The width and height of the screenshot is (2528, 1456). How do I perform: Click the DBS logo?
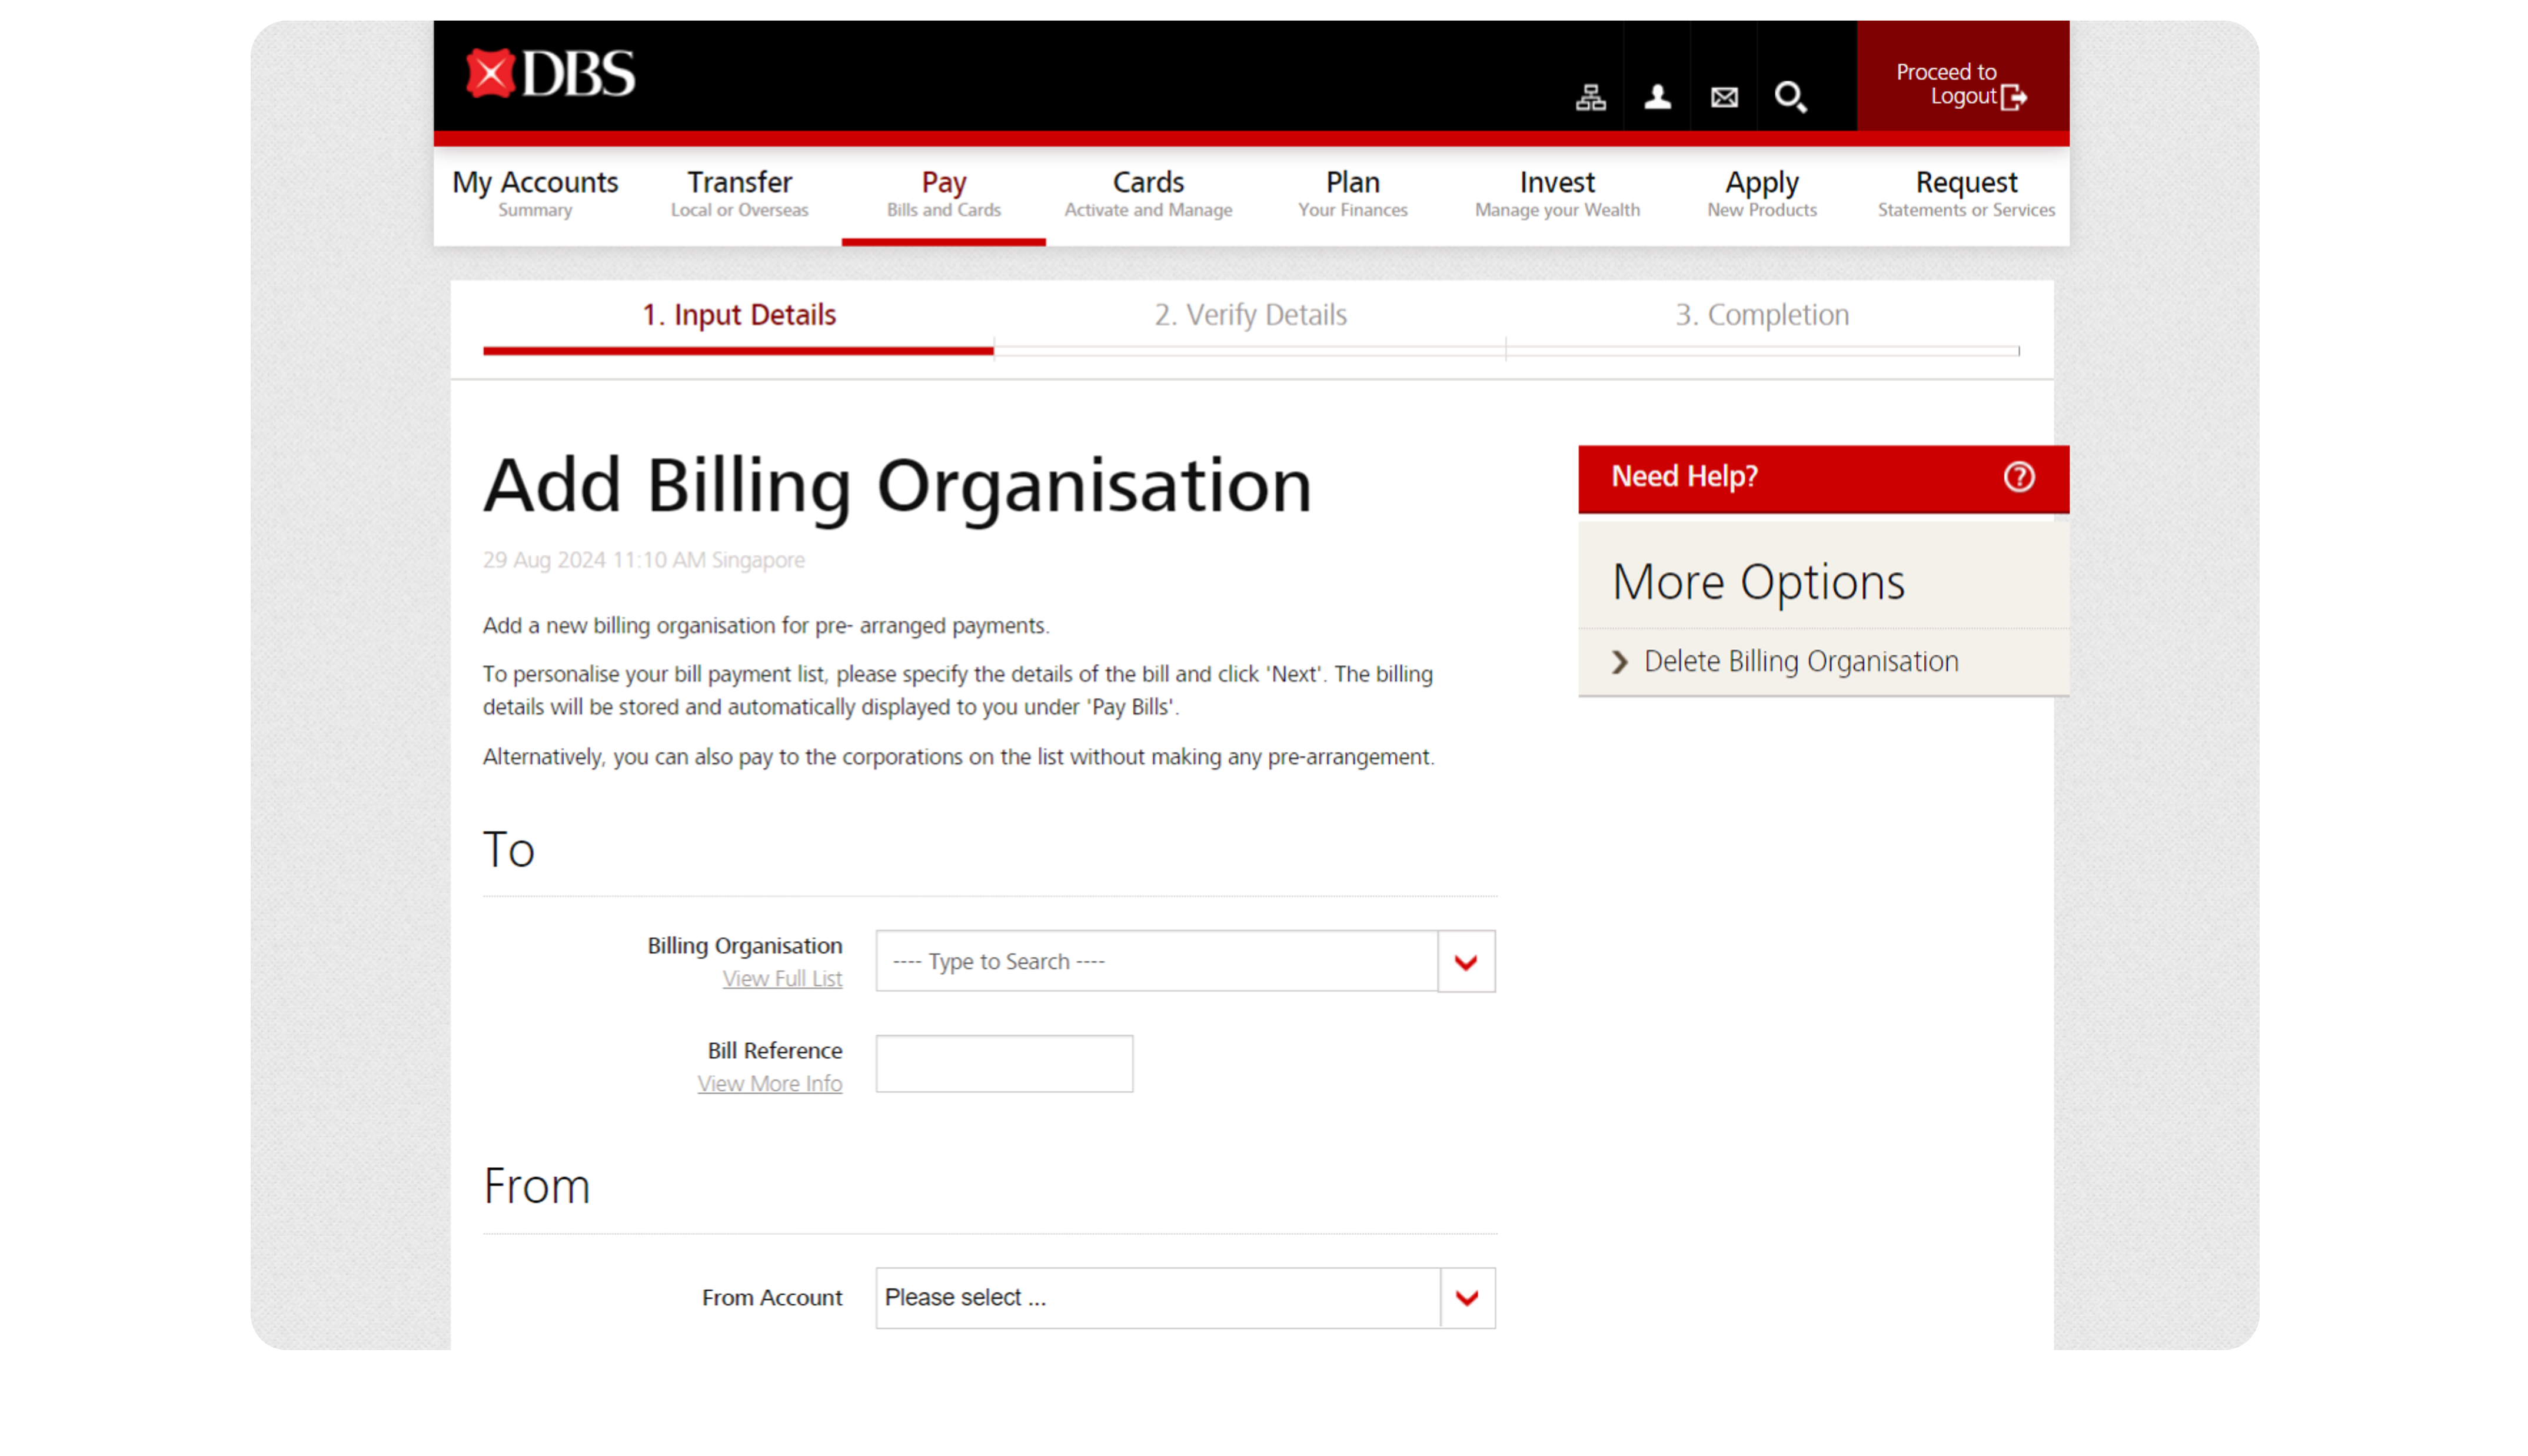[550, 74]
